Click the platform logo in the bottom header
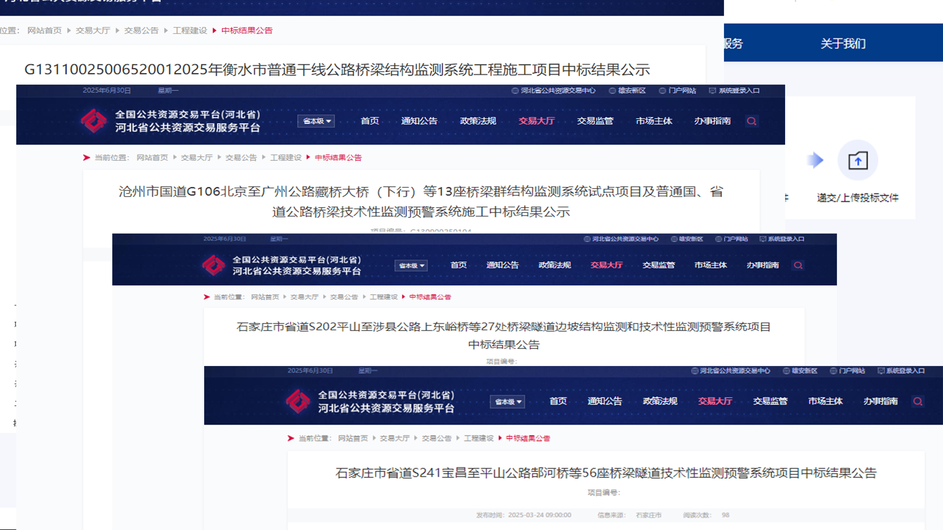The image size is (943, 530). 298,401
